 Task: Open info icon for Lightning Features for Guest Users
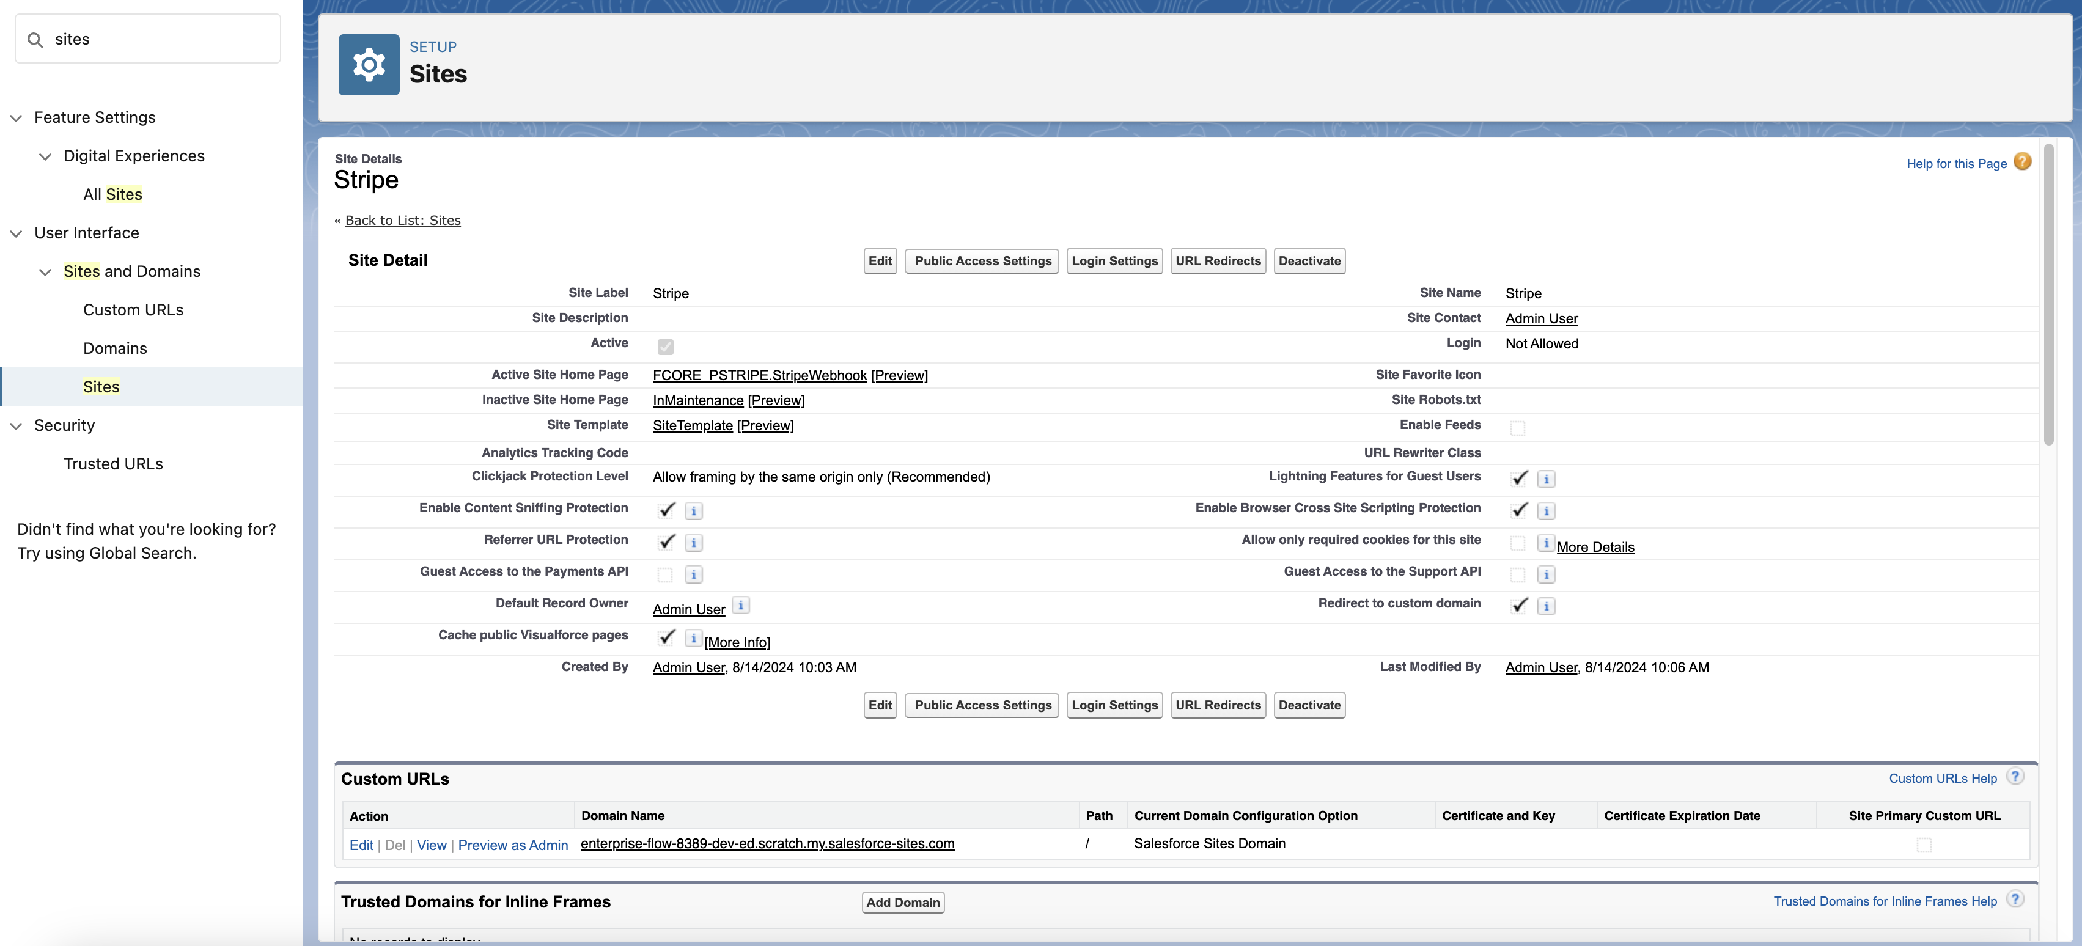(x=1546, y=479)
